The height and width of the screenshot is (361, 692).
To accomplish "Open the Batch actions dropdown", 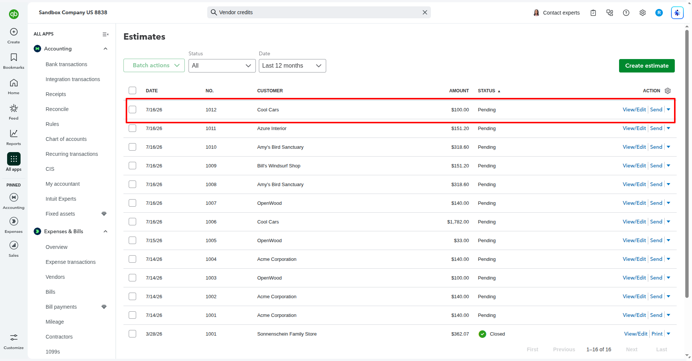I will click(154, 65).
